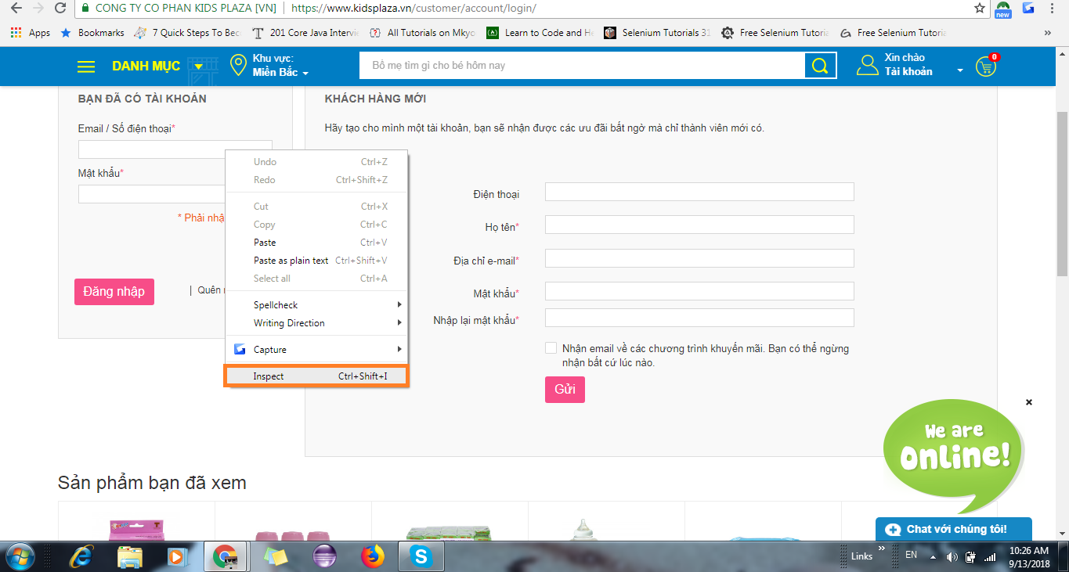Screen dimensions: 1069x572
Task: Click the grayed Select all context menu entry
Action: coord(316,279)
